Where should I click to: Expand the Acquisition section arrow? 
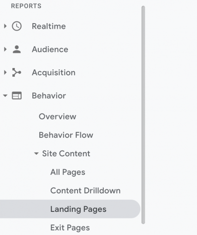[5, 72]
